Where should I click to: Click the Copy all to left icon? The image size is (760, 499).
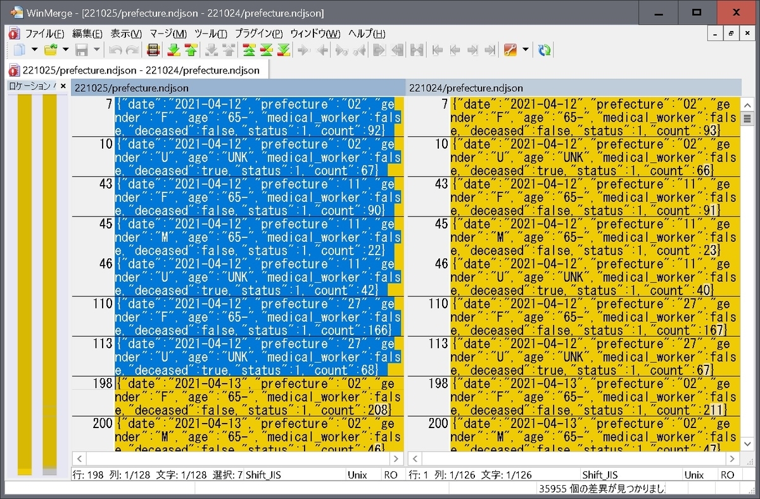[x=396, y=50]
